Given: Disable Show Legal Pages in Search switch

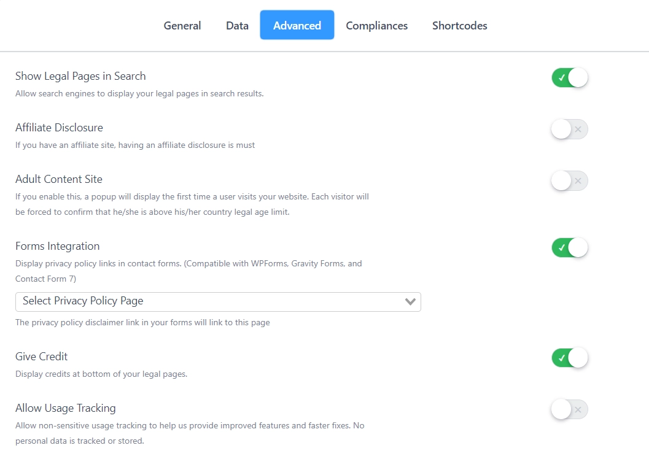Looking at the screenshot, I should point(569,78).
